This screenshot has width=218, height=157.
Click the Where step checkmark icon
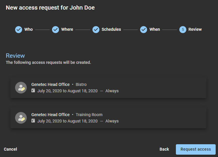pyautogui.click(x=56, y=29)
